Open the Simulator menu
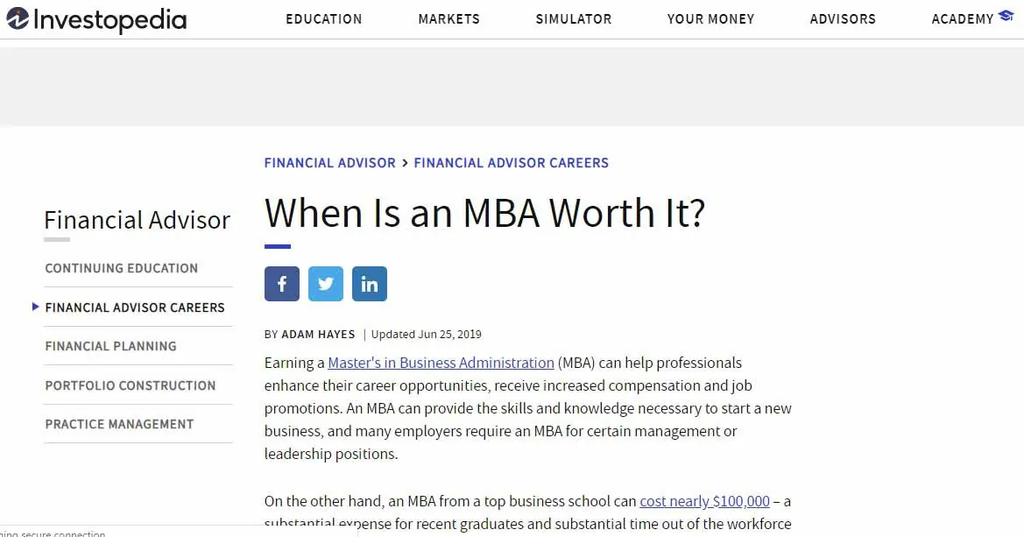Viewport: 1024px width, 537px height. pos(574,19)
